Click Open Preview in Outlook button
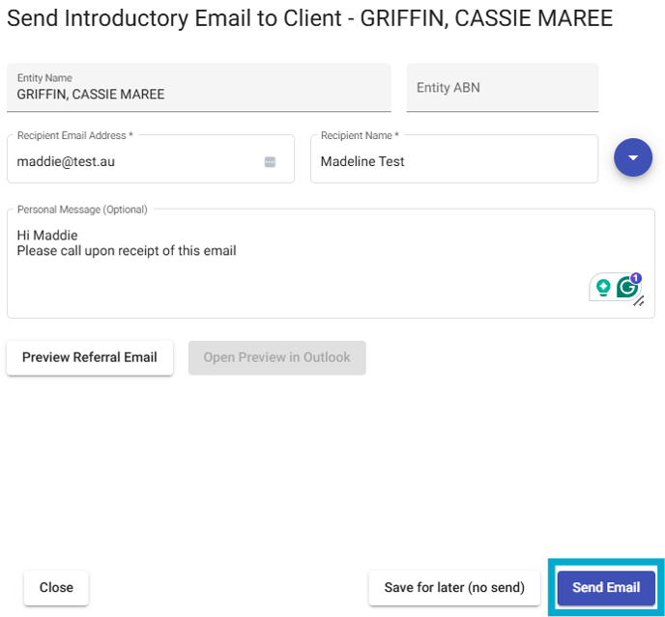 pyautogui.click(x=277, y=357)
